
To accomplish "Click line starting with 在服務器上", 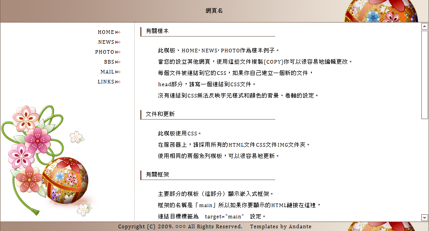I will [x=233, y=145].
